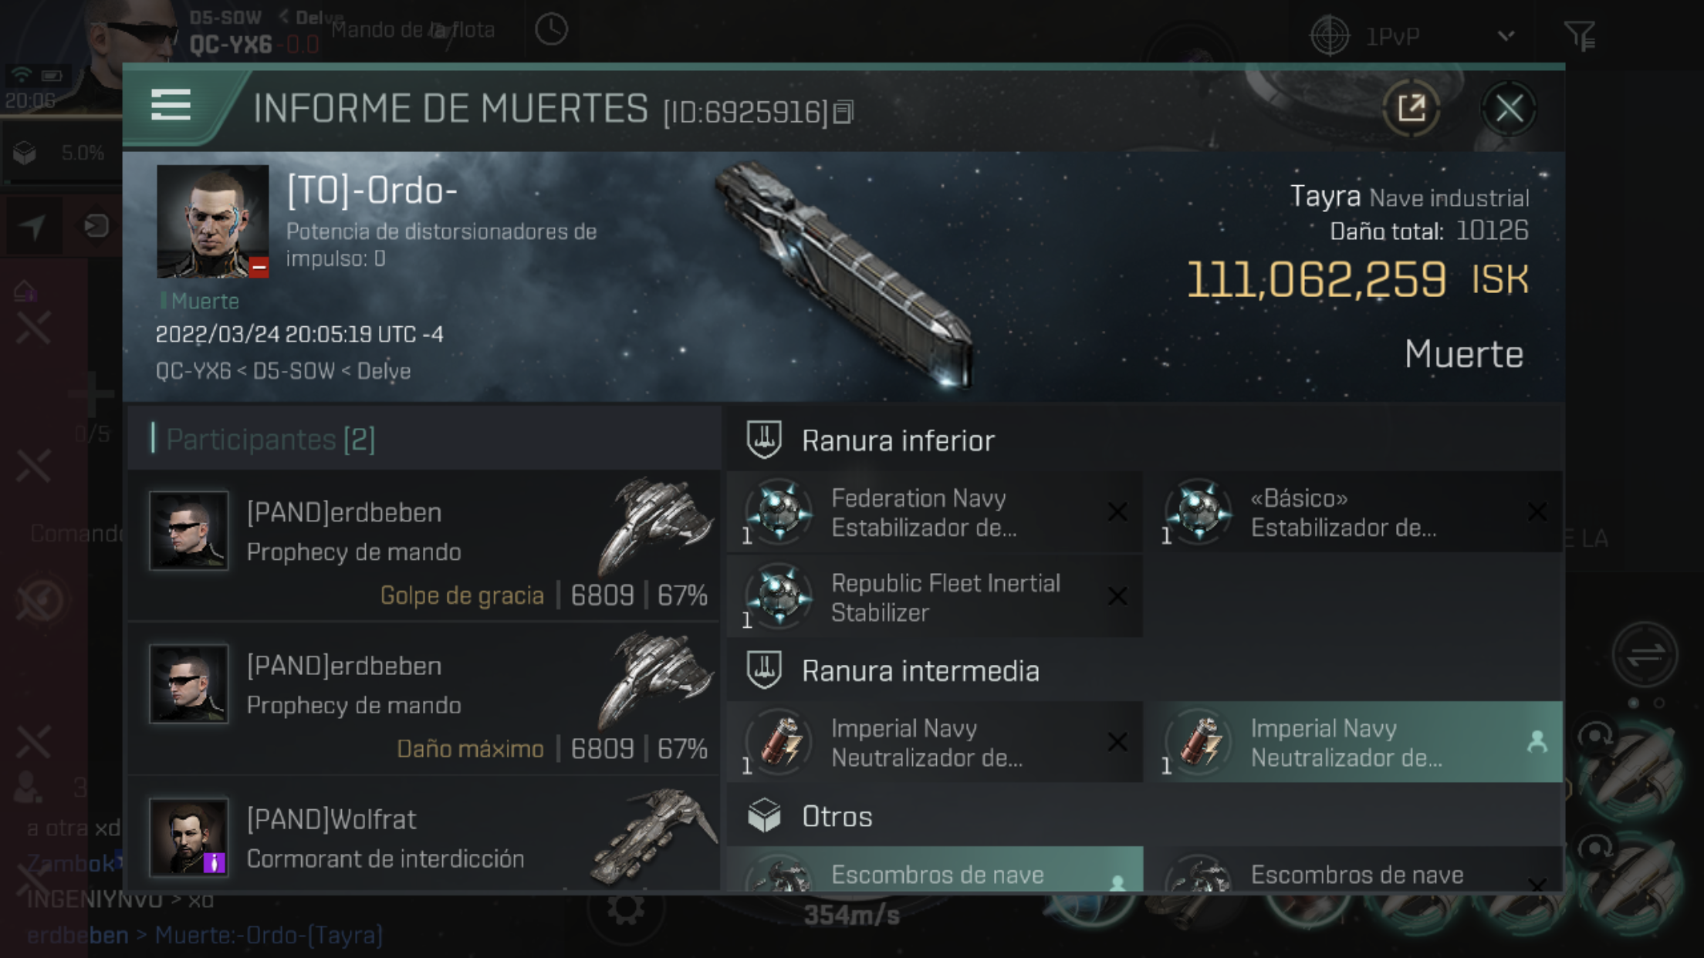Open the Participantes [2] tab

pos(270,439)
